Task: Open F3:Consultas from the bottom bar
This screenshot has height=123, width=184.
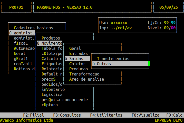Action: click(67, 115)
